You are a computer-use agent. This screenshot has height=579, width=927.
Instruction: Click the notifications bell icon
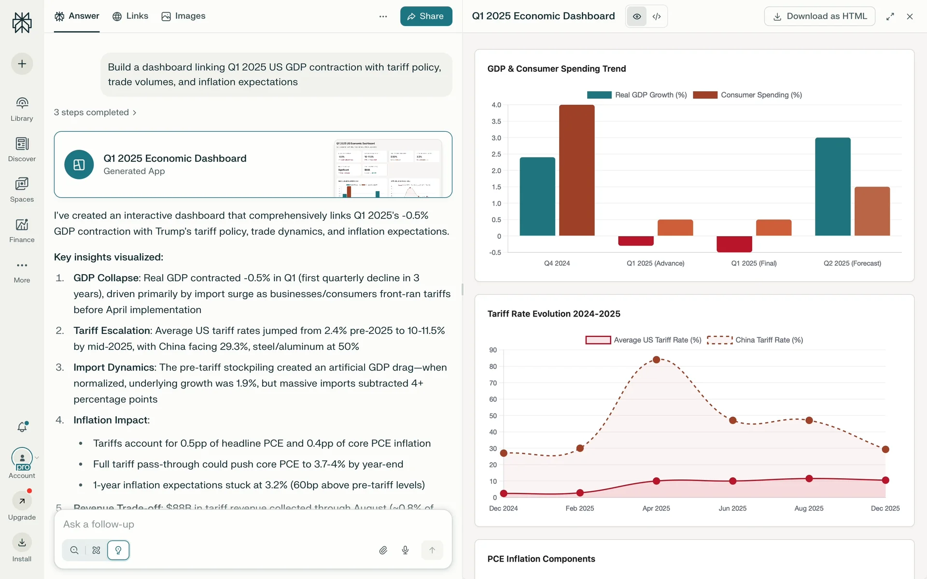[22, 427]
